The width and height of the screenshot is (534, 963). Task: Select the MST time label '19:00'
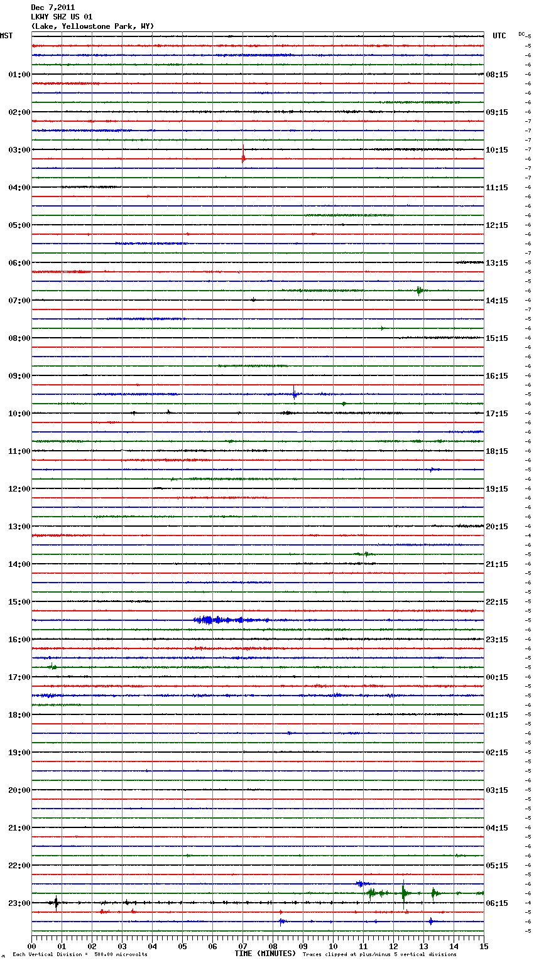click(x=19, y=753)
